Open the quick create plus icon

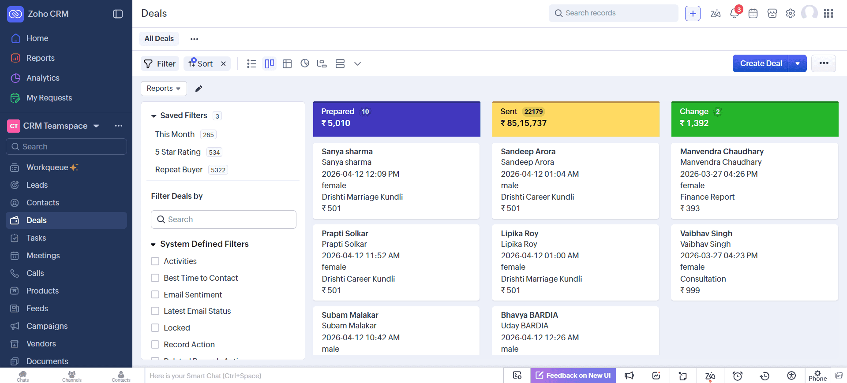693,14
